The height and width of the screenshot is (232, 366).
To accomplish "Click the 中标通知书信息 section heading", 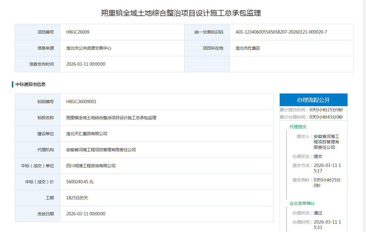I will coord(30,84).
